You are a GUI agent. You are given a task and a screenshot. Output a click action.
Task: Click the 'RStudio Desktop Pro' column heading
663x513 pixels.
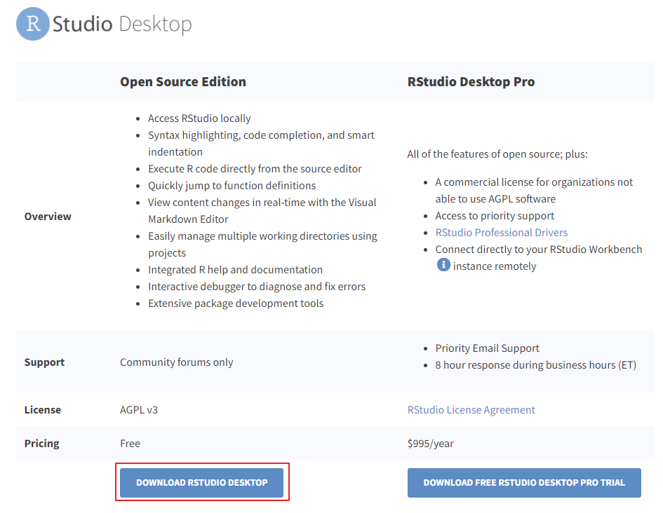tap(471, 81)
